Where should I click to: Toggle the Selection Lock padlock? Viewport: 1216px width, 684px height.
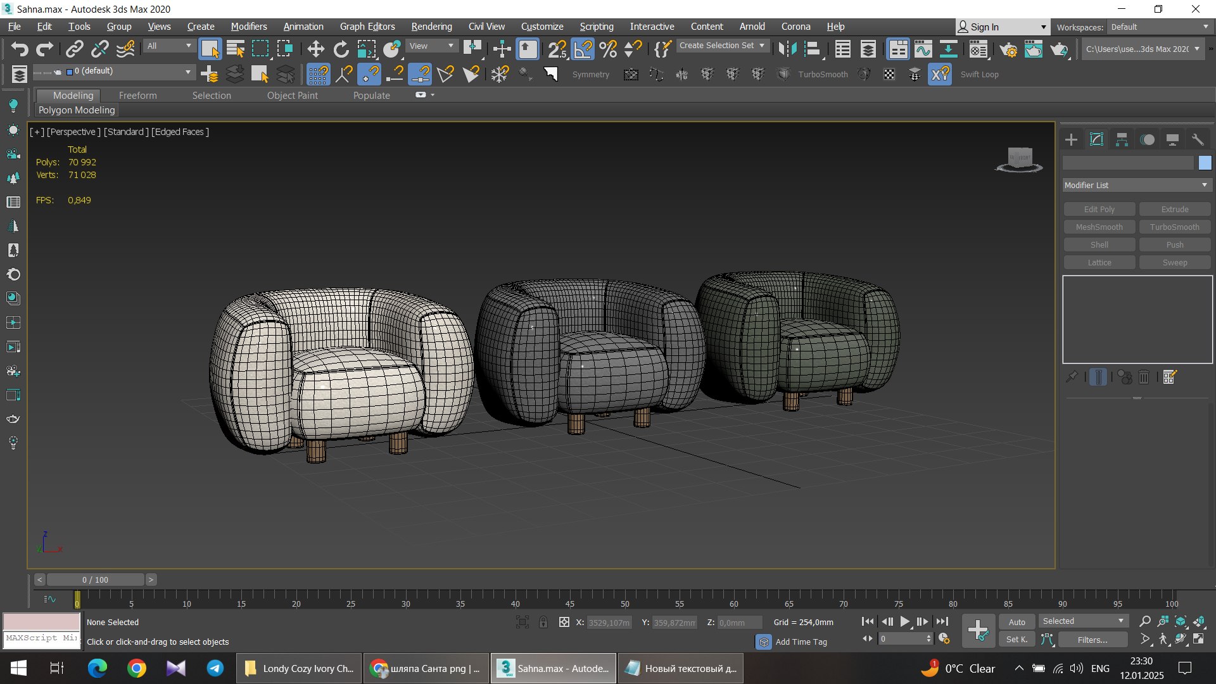click(x=543, y=622)
